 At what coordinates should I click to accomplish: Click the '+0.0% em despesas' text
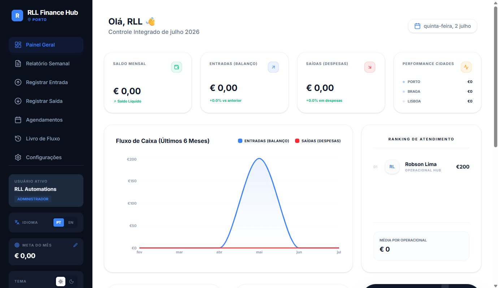(324, 101)
